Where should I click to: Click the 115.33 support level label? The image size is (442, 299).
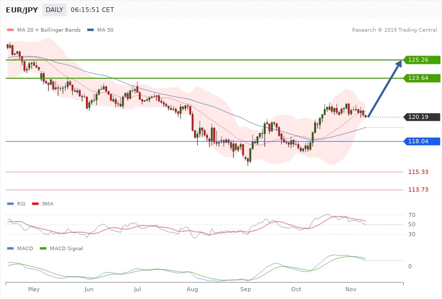pos(418,172)
